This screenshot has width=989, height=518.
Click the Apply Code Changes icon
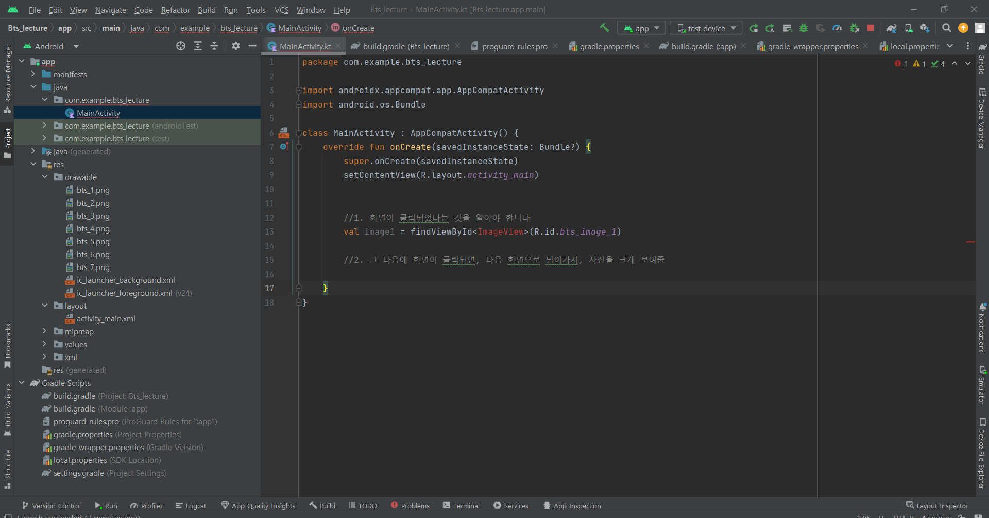pos(787,28)
